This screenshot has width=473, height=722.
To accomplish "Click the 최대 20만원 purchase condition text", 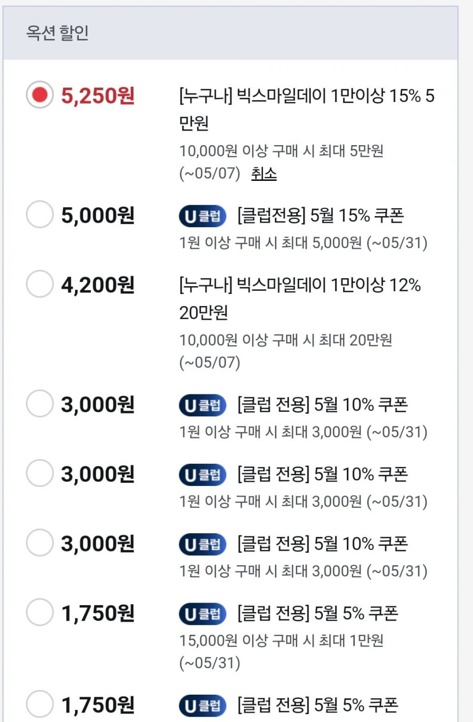I will 286,351.
